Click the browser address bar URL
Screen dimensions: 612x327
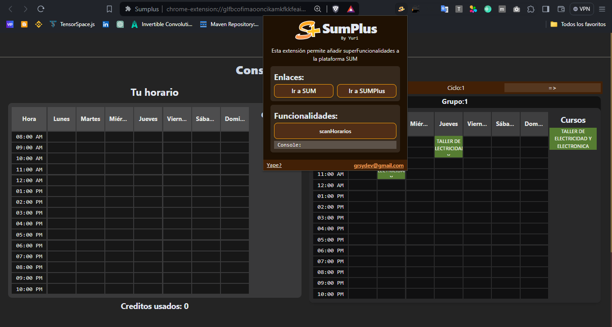[236, 9]
